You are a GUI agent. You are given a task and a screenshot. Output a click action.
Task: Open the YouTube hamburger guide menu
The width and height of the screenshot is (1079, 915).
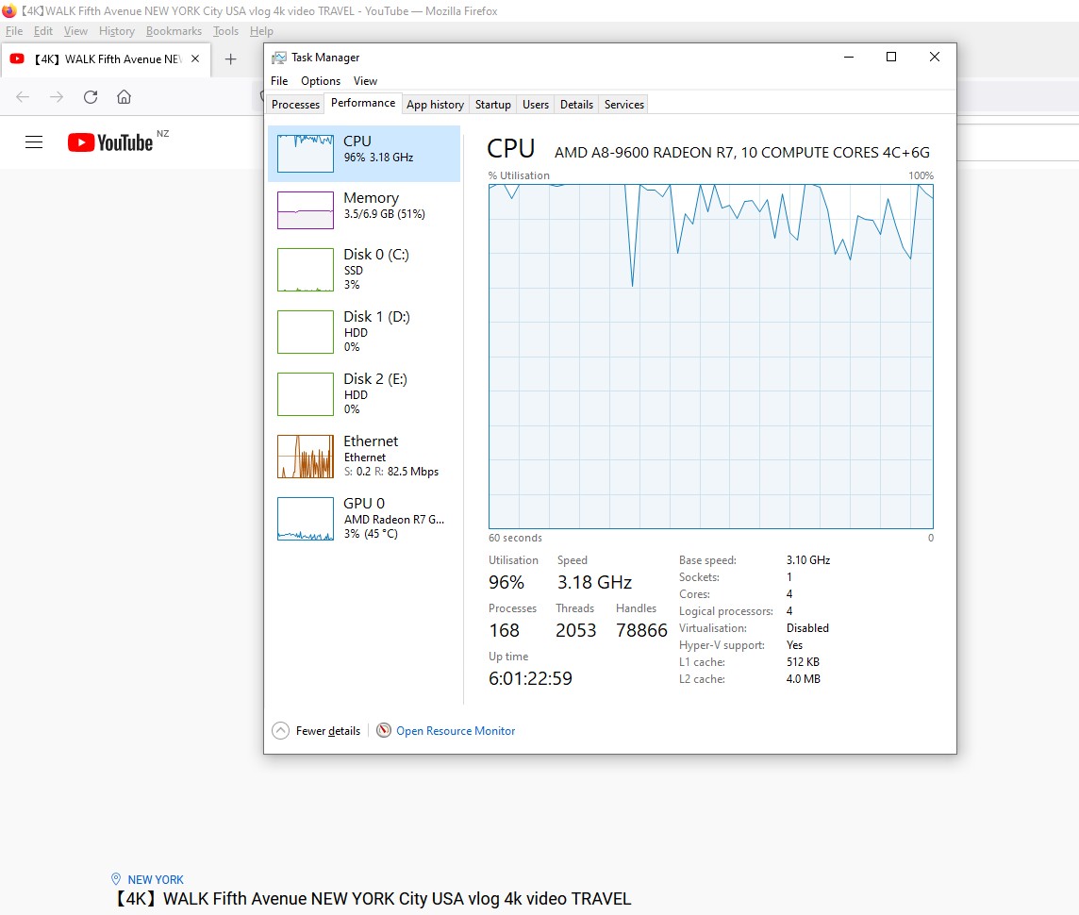34,142
